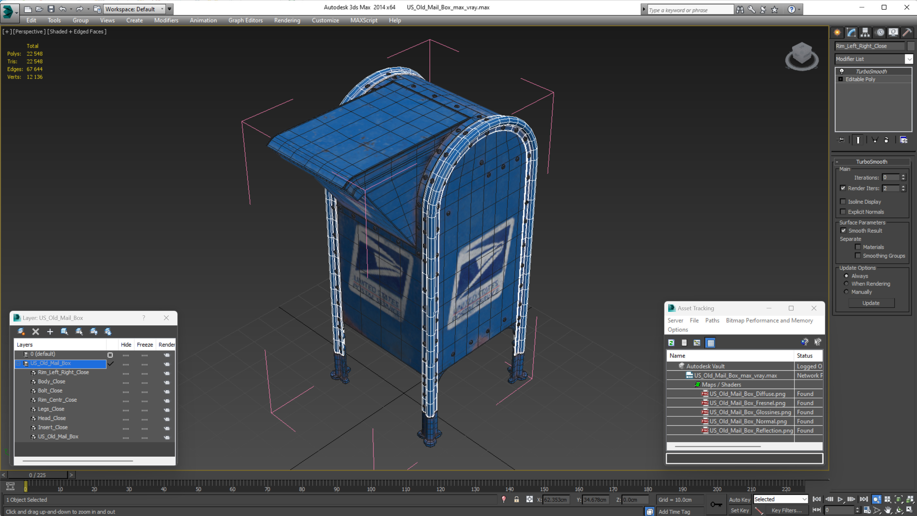Click Show End Result toggle icon
Viewport: 917px width, 516px height.
click(858, 140)
